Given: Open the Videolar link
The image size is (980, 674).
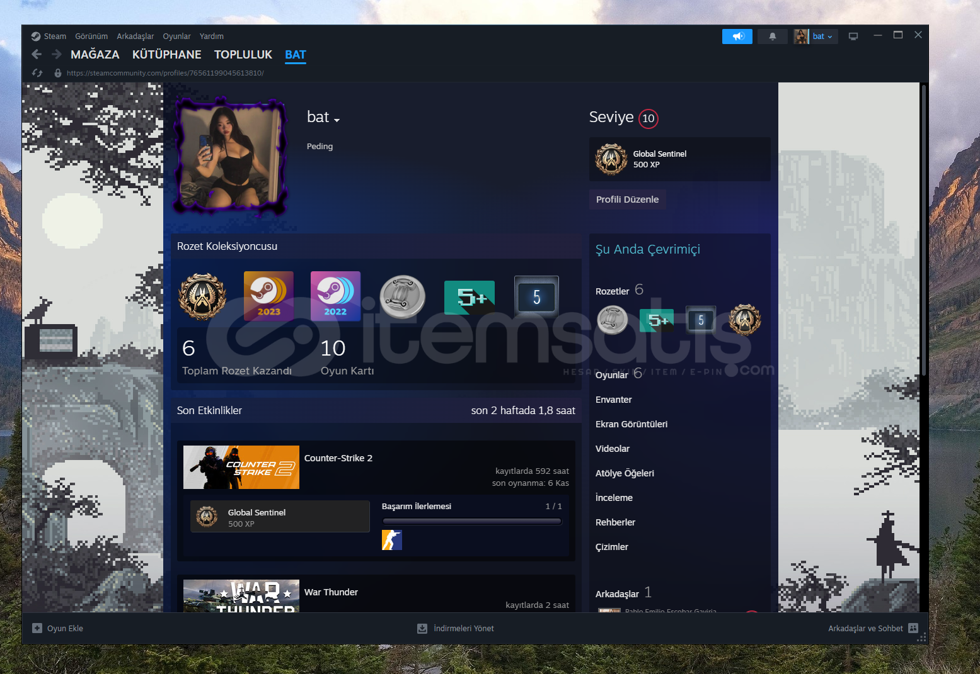Looking at the screenshot, I should tap(613, 449).
